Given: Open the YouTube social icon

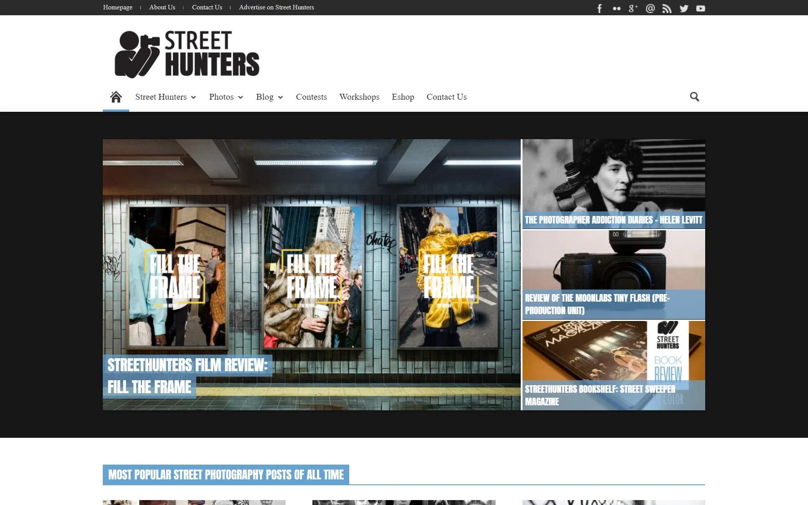Looking at the screenshot, I should pos(700,8).
